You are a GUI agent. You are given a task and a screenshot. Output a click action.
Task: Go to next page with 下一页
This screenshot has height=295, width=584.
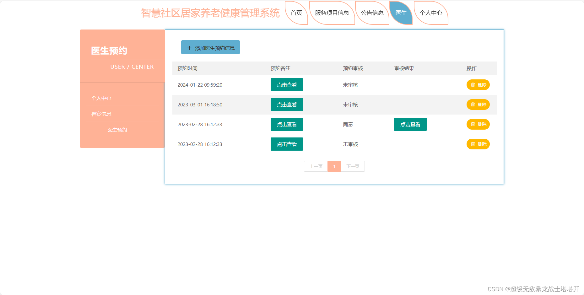coord(353,166)
